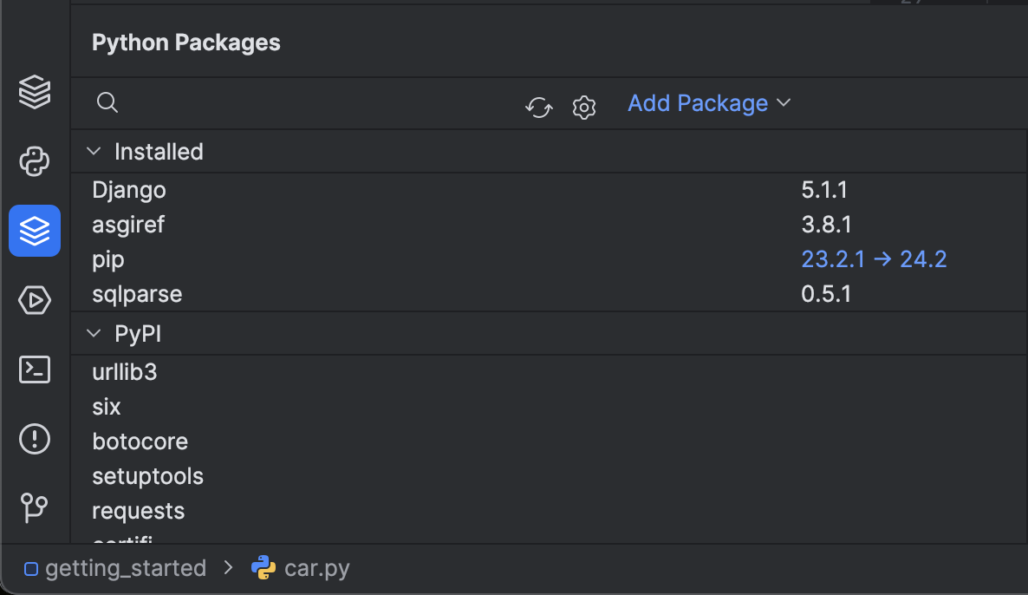Collapse the PyPI packages section
This screenshot has height=595, width=1028.
pyautogui.click(x=94, y=334)
